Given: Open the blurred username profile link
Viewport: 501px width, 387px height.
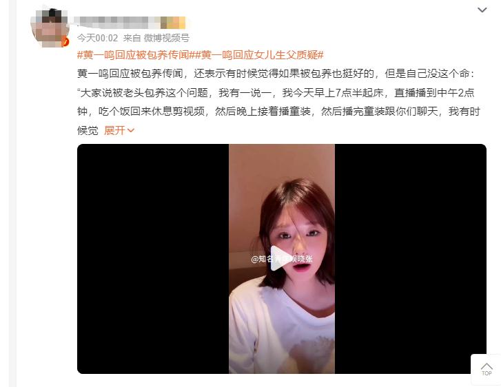Looking at the screenshot, I should coord(116,22).
